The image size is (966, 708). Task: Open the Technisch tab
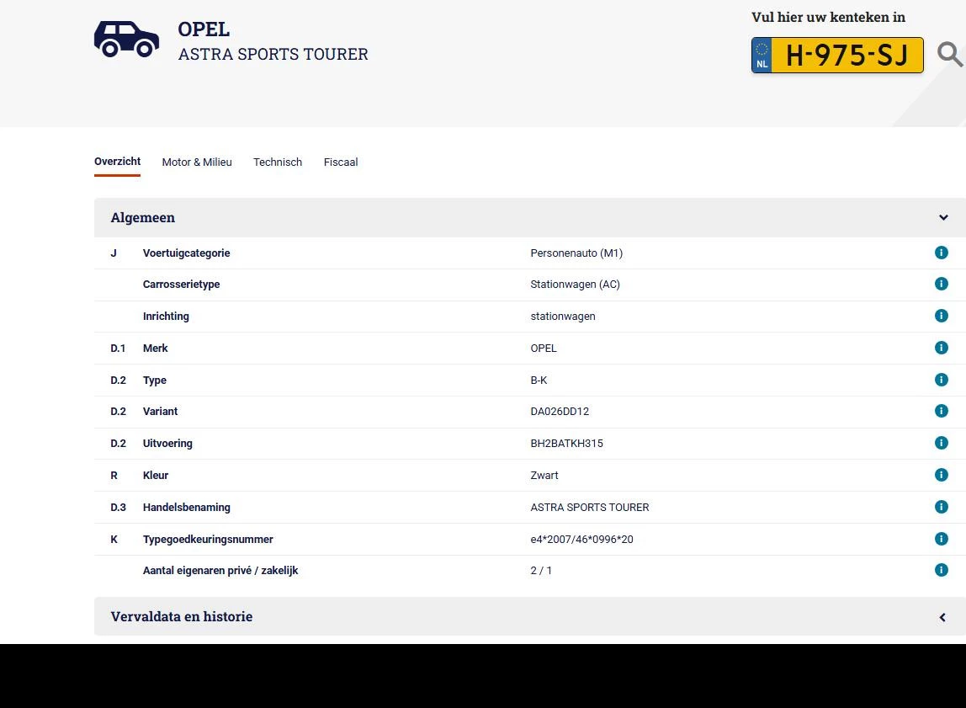tap(278, 162)
